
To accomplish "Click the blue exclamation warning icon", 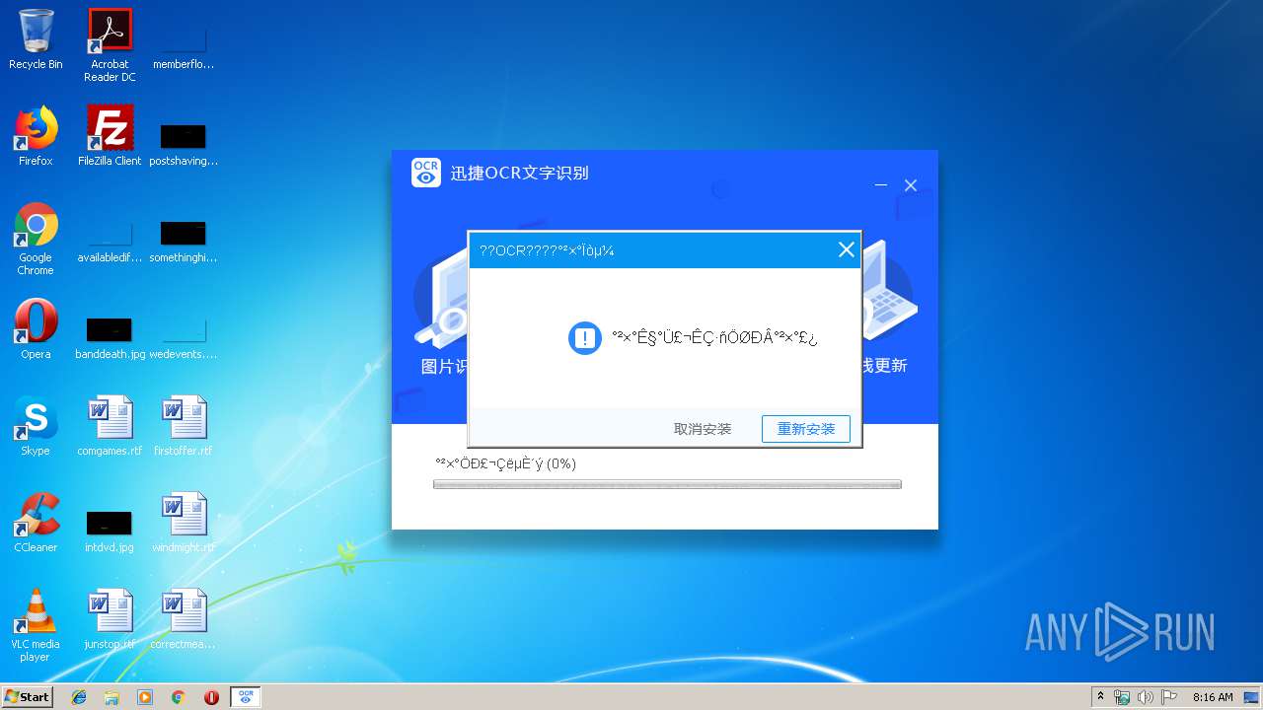I will [x=585, y=338].
